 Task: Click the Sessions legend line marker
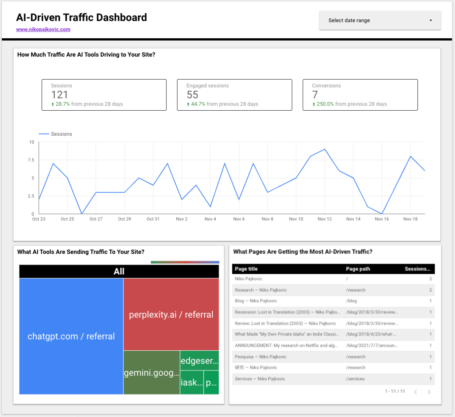[x=43, y=133]
